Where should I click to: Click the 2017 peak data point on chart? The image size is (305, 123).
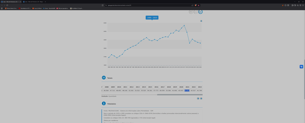tap(184, 25)
